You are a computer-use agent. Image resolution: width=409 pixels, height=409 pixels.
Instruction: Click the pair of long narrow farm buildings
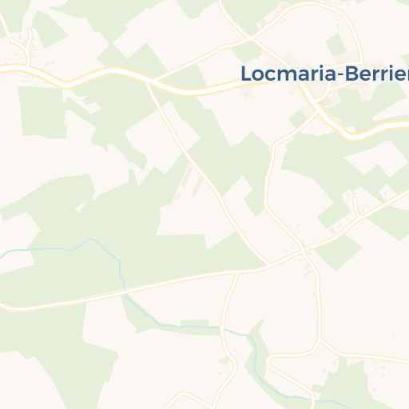coord(192,181)
